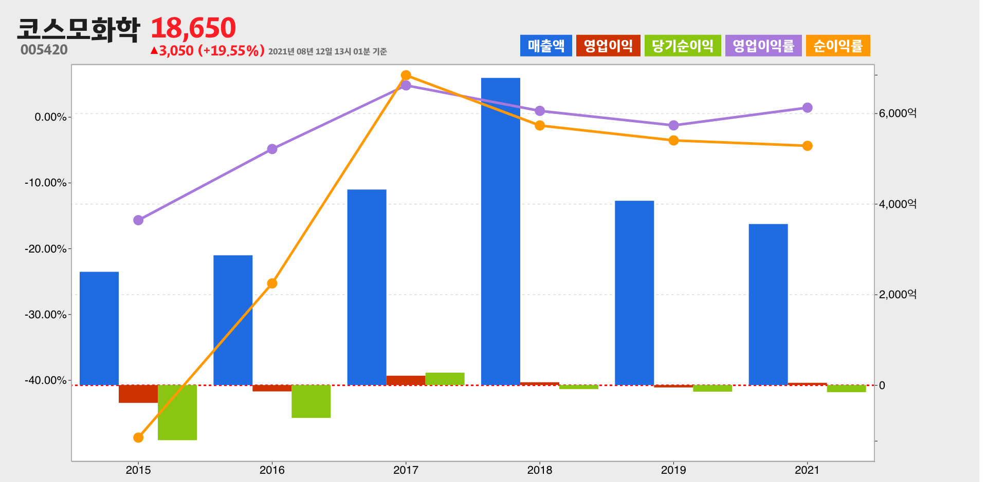This screenshot has height=482, width=987.
Task: Click the orange 2017 net margin point
Action: (406, 75)
